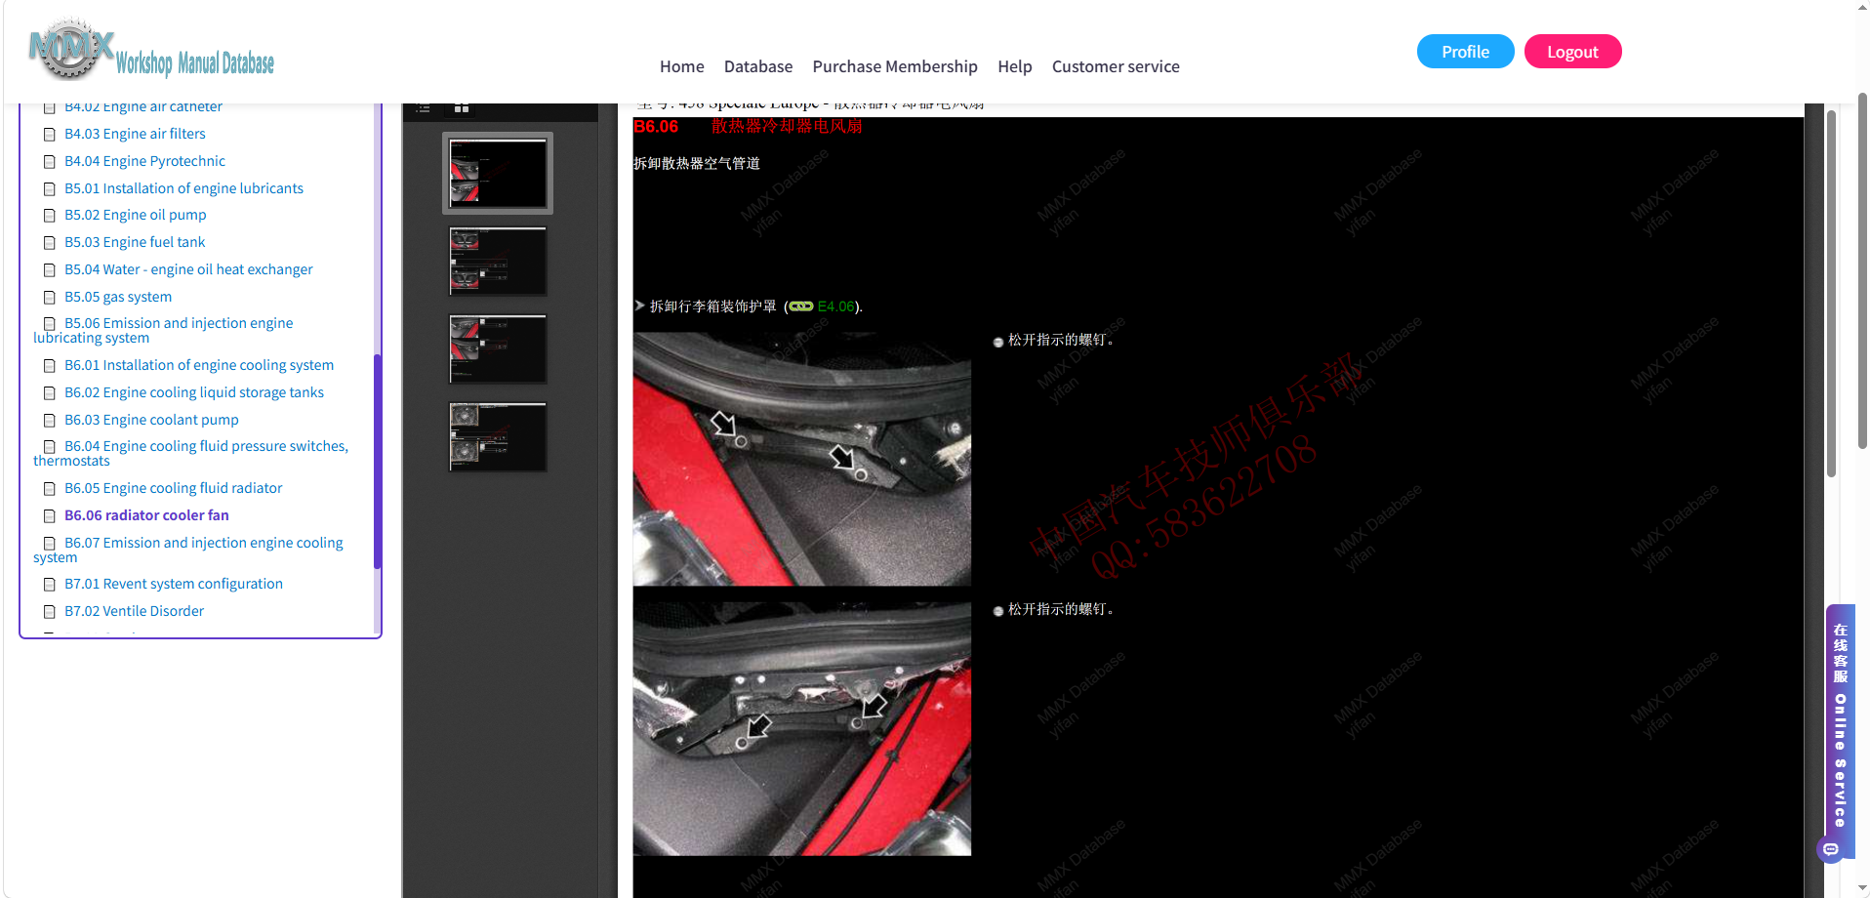The width and height of the screenshot is (1870, 898).
Task: Click document icon beside B5.05 gas system
Action: click(x=49, y=298)
